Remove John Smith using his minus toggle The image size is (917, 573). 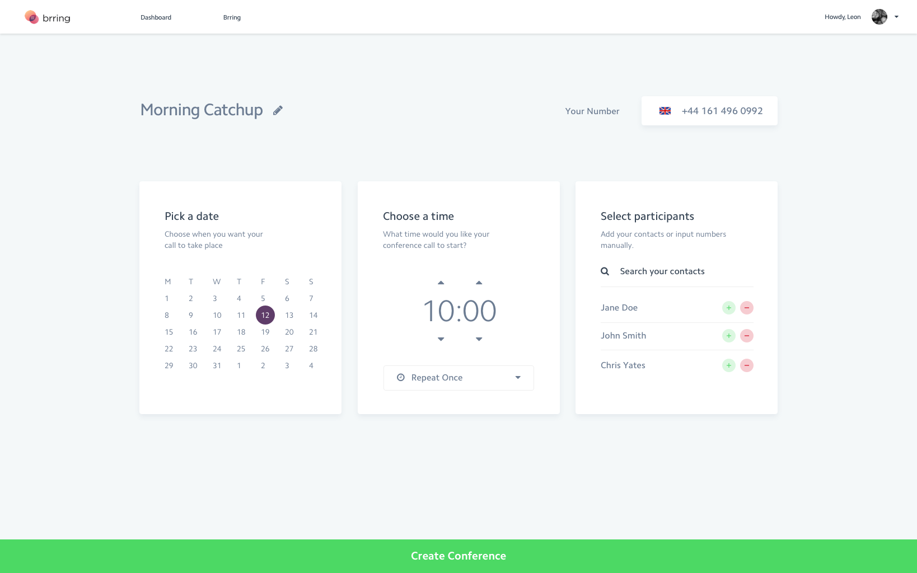coord(747,336)
